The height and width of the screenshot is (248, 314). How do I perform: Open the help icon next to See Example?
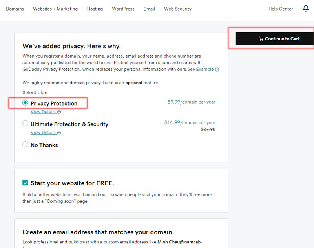pos(217,69)
